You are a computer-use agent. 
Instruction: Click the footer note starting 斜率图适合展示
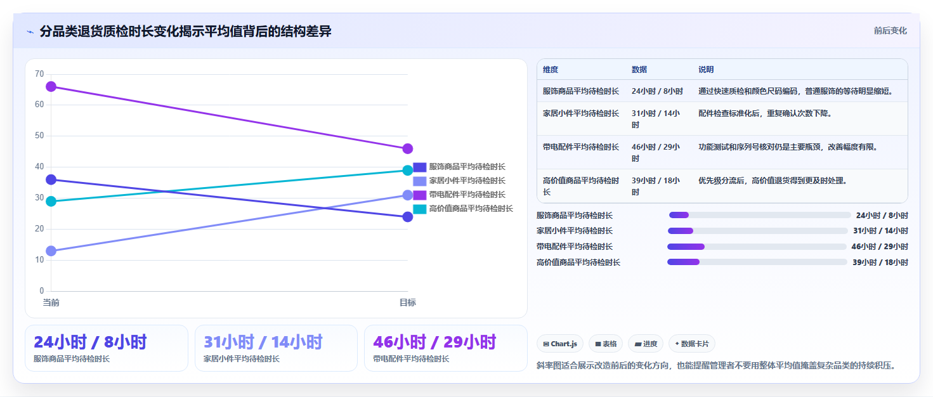coord(716,366)
